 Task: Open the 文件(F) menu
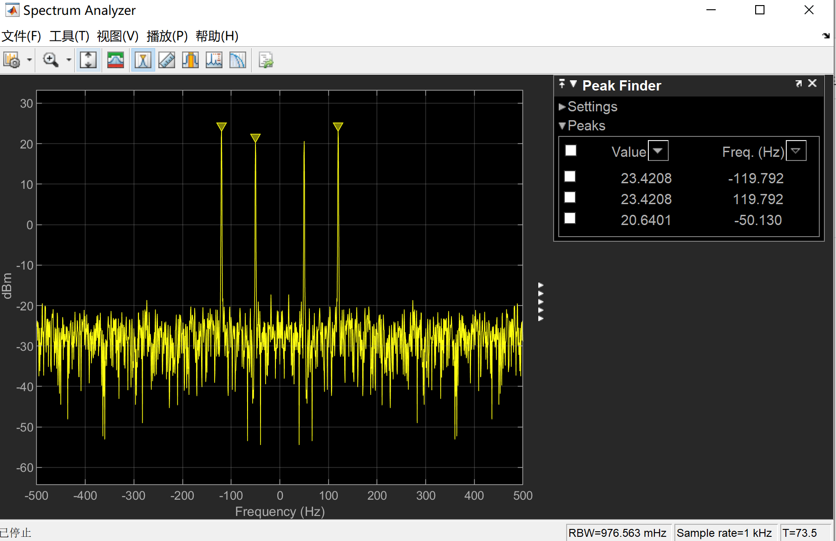(21, 36)
